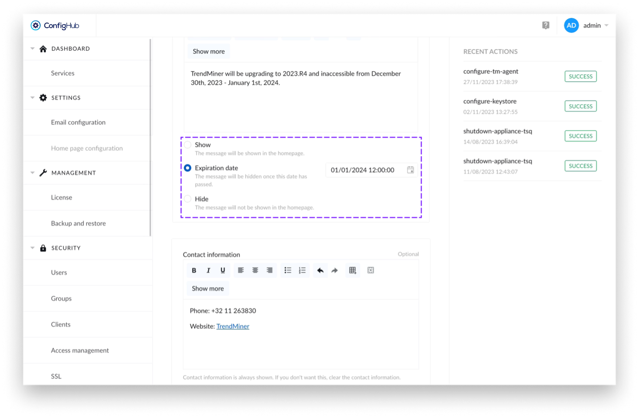Open the TrendMiner website link
The height and width of the screenshot is (419, 640).
233,326
